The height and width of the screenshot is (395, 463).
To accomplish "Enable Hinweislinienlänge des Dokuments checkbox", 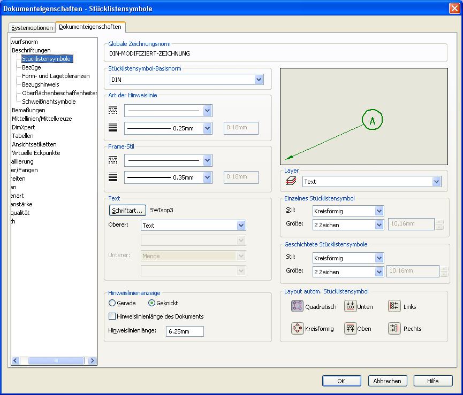I will click(112, 316).
